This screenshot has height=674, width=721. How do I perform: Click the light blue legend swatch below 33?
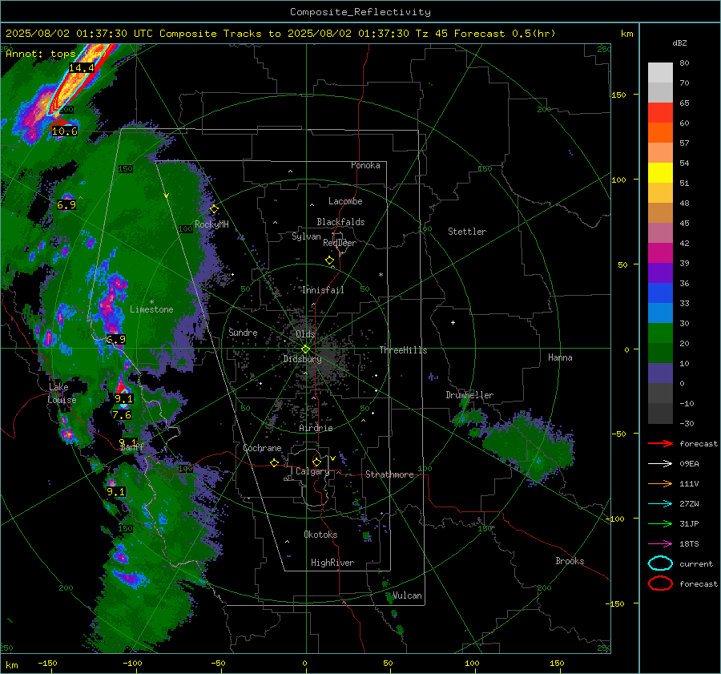[660, 313]
